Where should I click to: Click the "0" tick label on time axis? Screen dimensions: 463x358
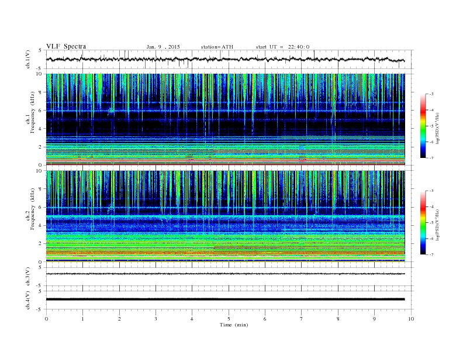(46, 319)
